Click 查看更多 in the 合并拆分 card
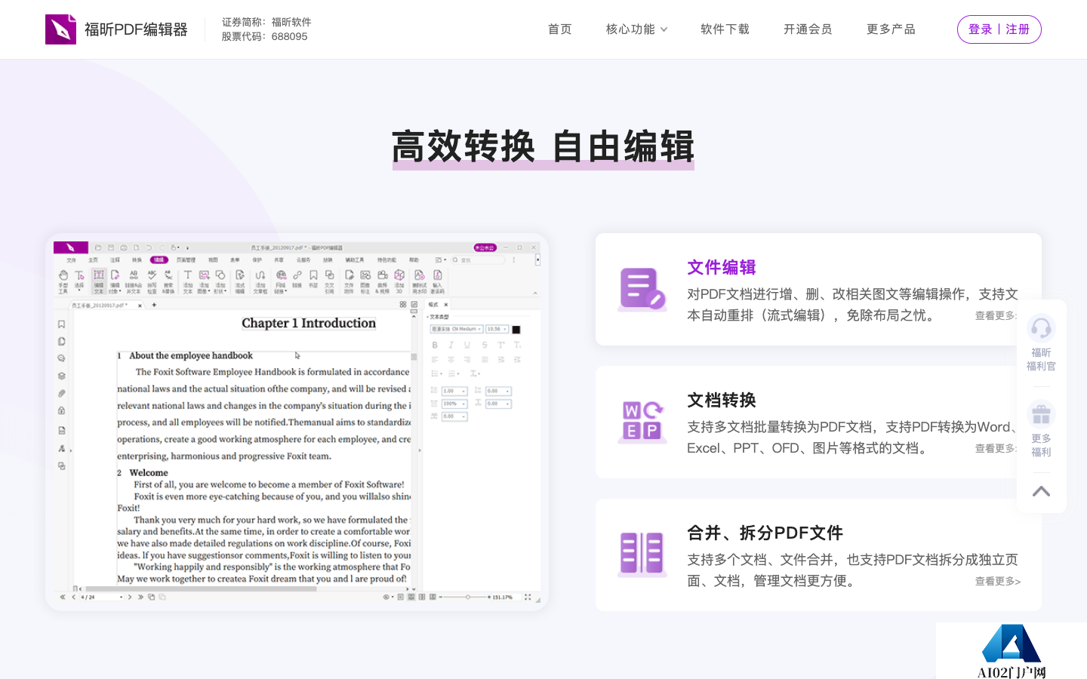This screenshot has width=1087, height=679. 997,581
